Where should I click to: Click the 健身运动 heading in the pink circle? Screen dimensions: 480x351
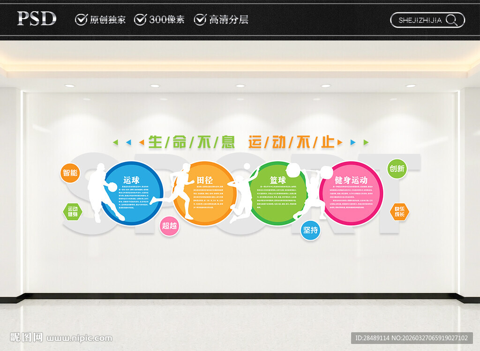coord(351,180)
